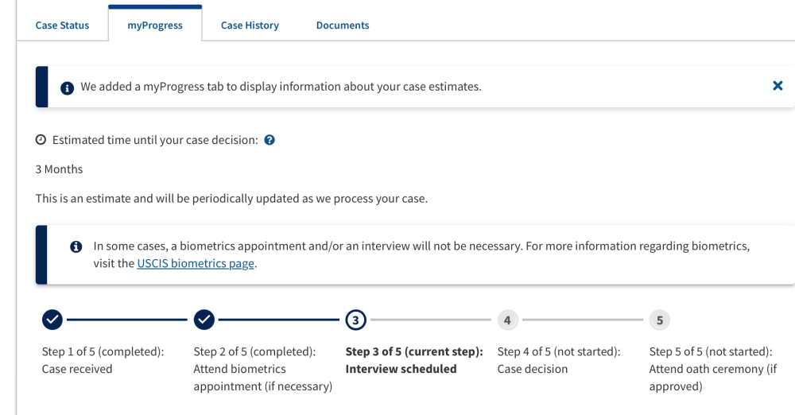The width and height of the screenshot is (795, 415).
Task: Click progress line between steps 3 and 4
Action: click(x=430, y=320)
